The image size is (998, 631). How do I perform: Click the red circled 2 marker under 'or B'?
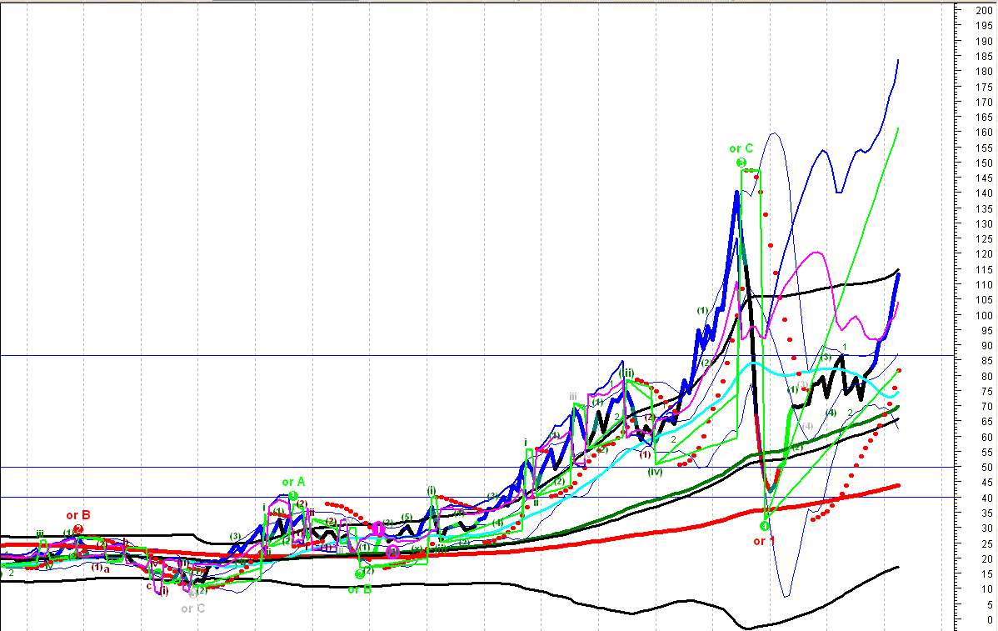pos(77,529)
